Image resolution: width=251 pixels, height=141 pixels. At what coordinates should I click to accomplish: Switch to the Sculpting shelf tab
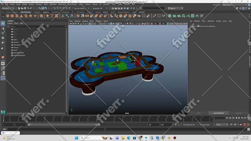37,12
